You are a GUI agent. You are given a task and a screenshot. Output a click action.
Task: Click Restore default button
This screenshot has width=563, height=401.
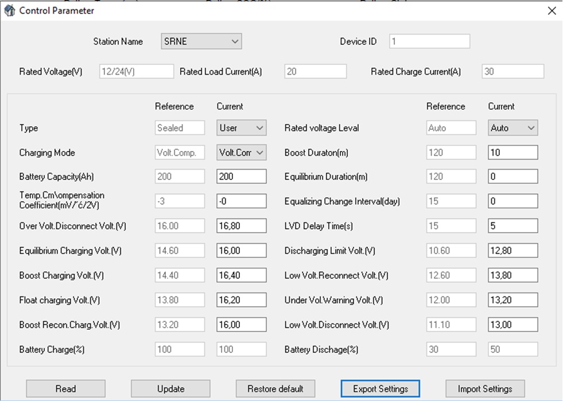tap(275, 389)
